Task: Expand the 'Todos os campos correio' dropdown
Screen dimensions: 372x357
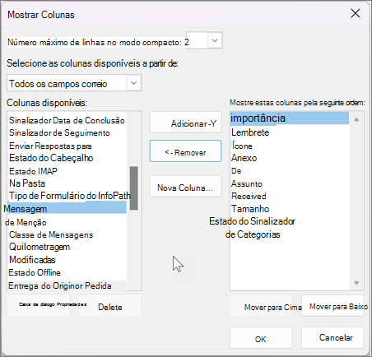Action: point(134,83)
